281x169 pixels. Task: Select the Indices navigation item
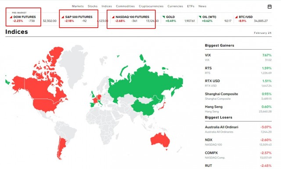coord(107,6)
